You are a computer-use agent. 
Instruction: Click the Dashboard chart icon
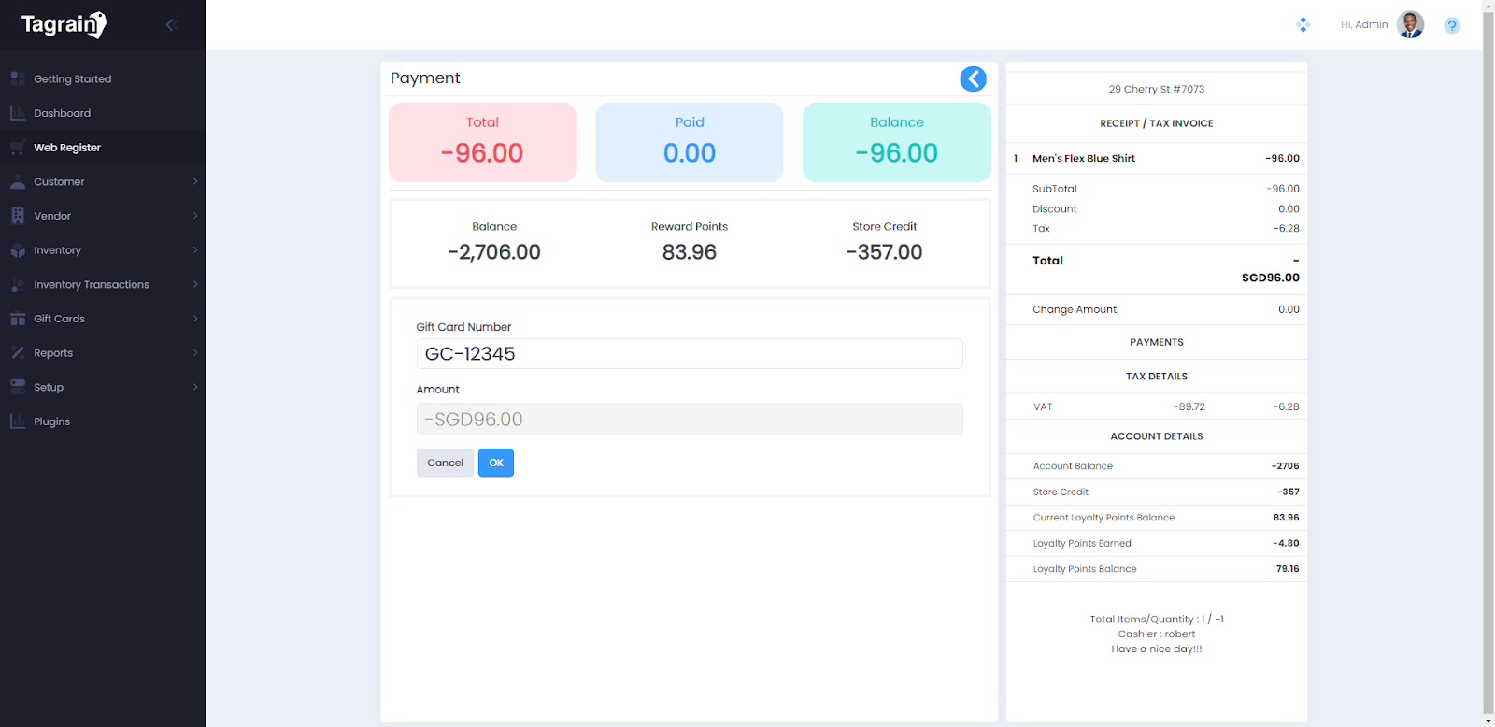pos(18,113)
